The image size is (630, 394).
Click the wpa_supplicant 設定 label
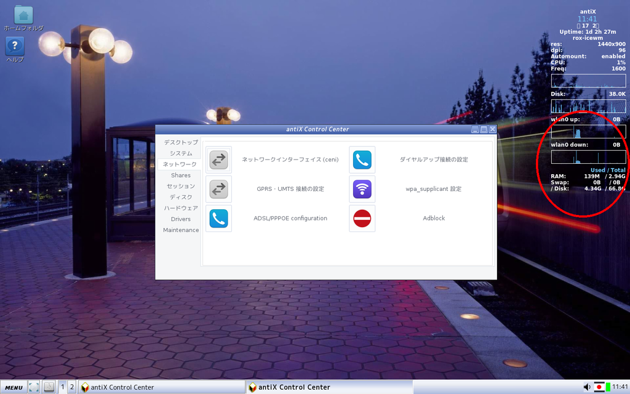pos(434,189)
